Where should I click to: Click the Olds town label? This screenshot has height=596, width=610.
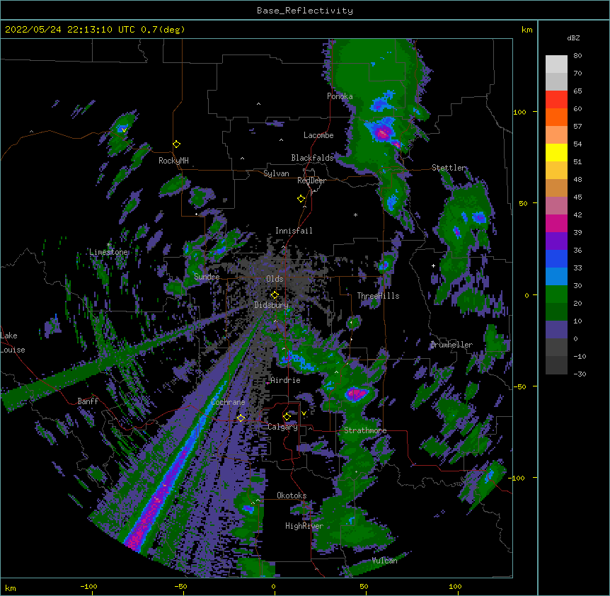[275, 279]
